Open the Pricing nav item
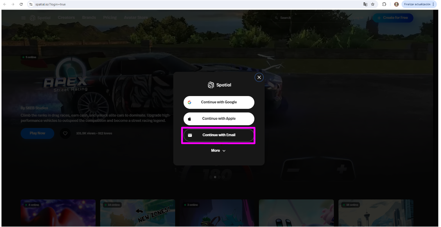This screenshot has width=441, height=227. (x=110, y=17)
